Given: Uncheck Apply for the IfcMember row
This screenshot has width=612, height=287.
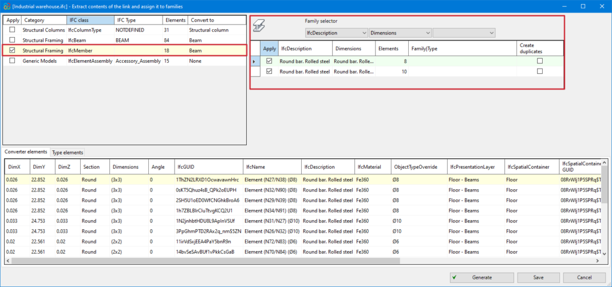Looking at the screenshot, I should [13, 50].
